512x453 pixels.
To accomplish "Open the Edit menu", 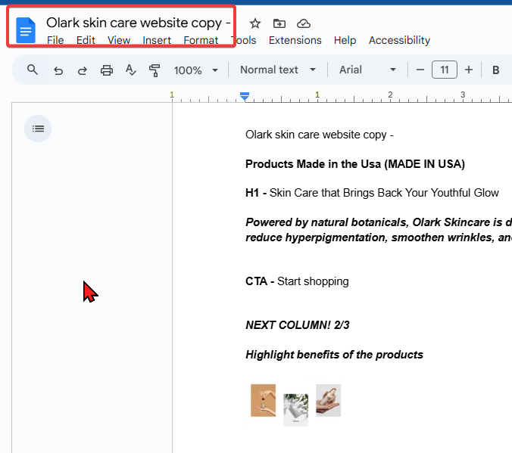I will [86, 40].
